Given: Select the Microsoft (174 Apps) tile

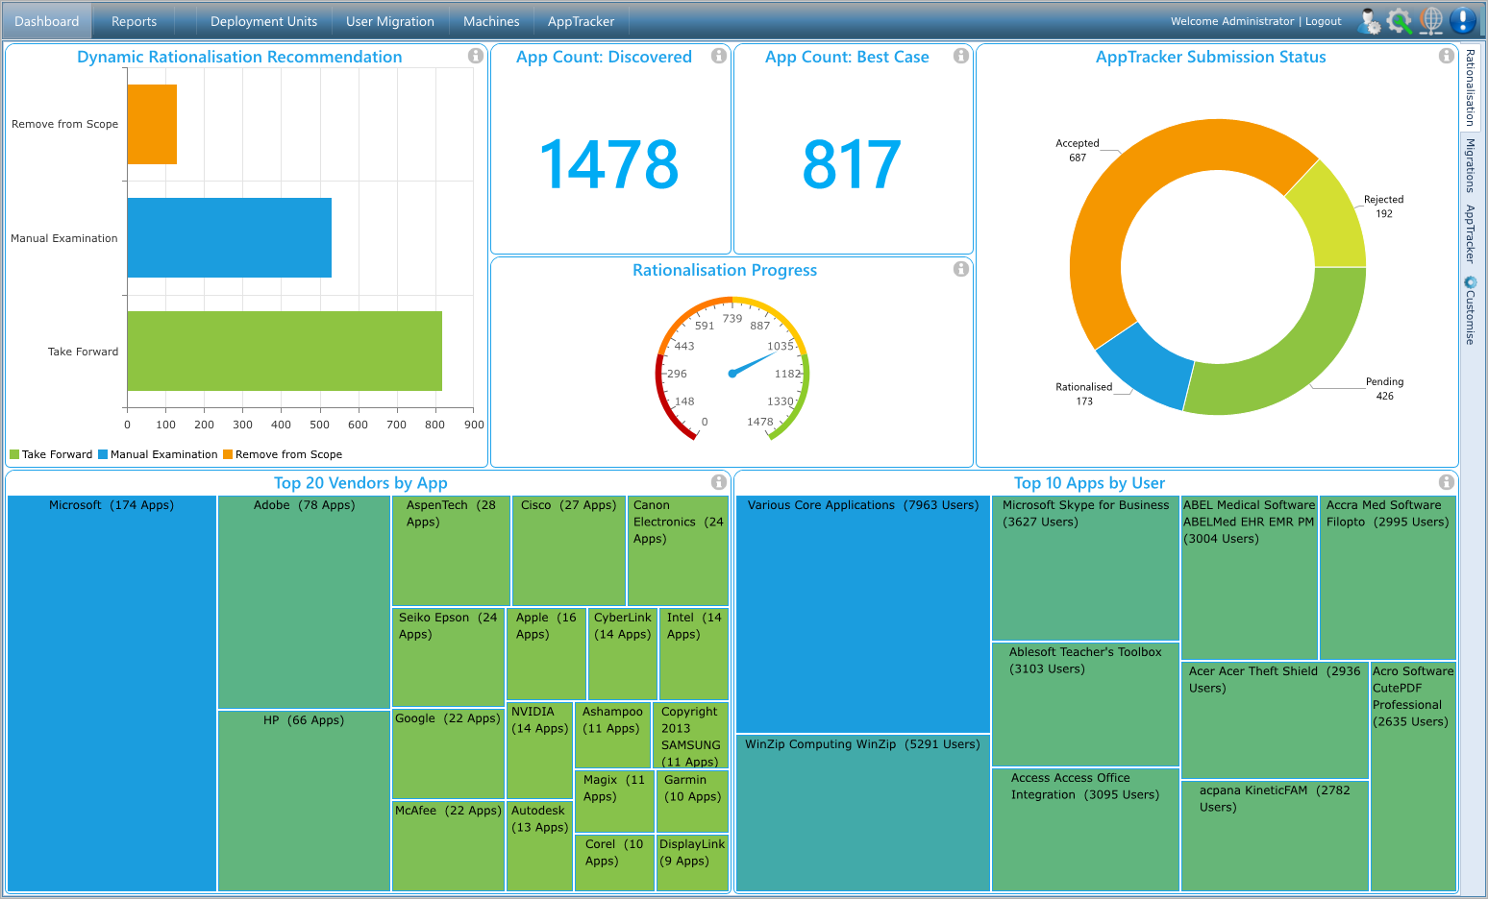Looking at the screenshot, I should [x=112, y=693].
